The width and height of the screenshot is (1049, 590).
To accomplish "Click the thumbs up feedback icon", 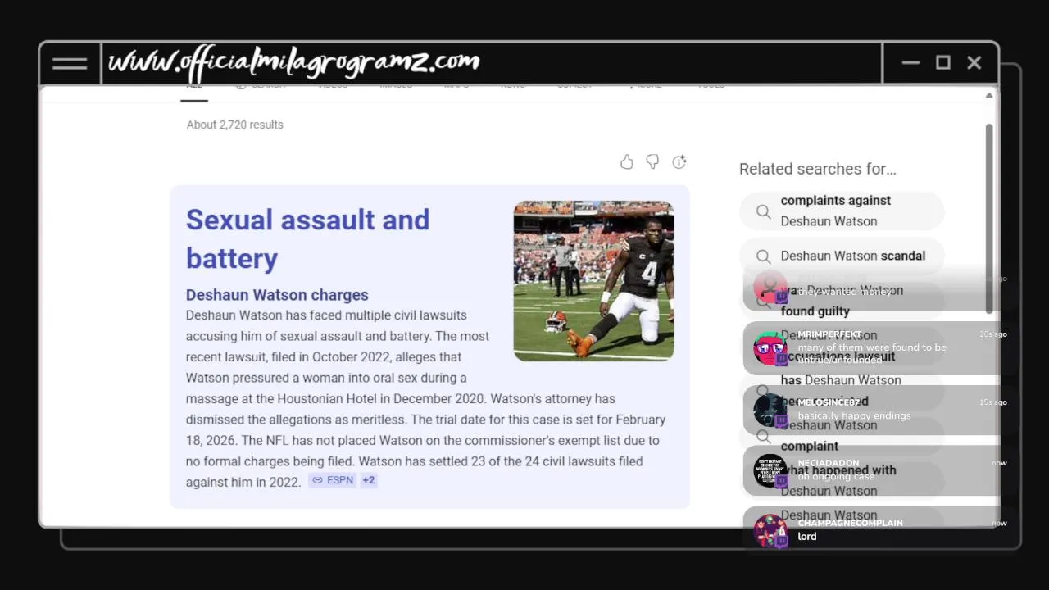I will 627,161.
